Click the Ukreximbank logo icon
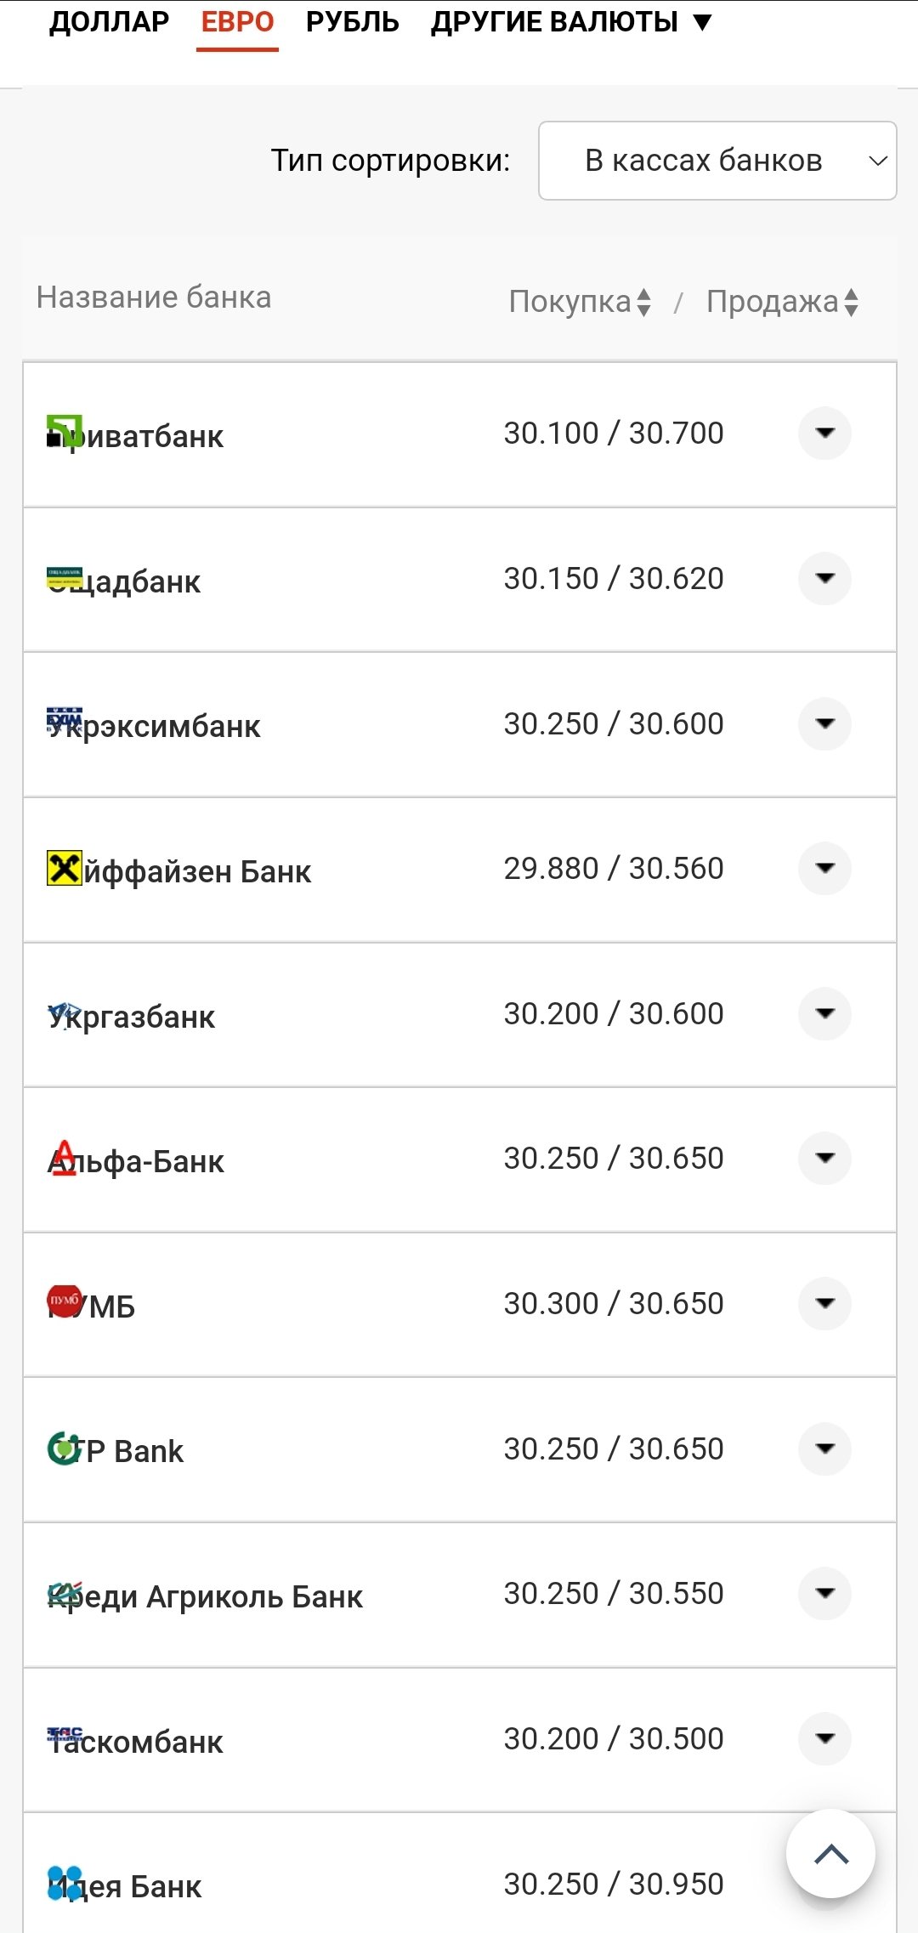The height and width of the screenshot is (1933, 918). click(65, 720)
